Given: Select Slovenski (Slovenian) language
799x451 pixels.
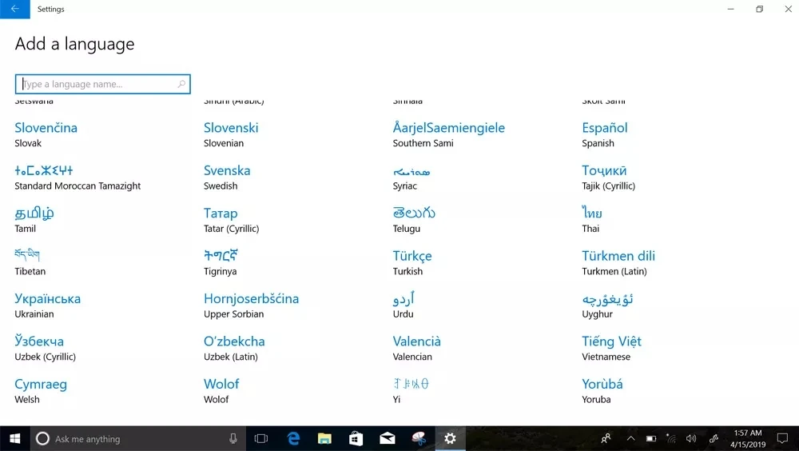Looking at the screenshot, I should [x=231, y=134].
